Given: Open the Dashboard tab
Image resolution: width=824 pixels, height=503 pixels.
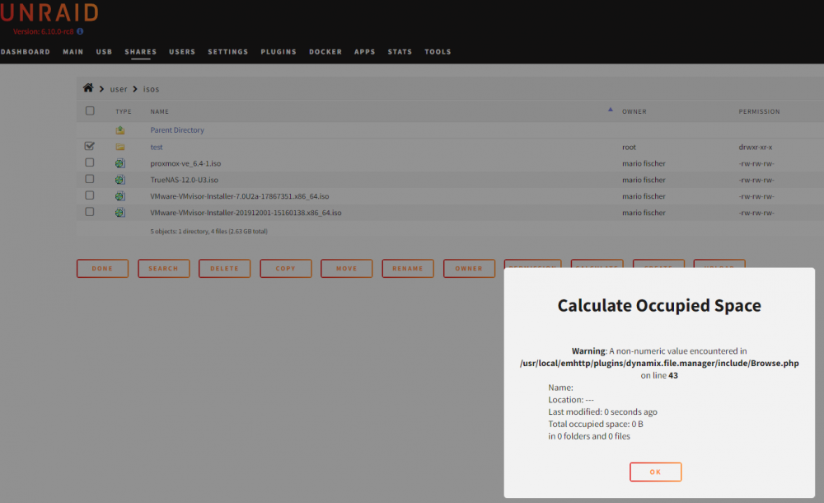Looking at the screenshot, I should pyautogui.click(x=26, y=52).
